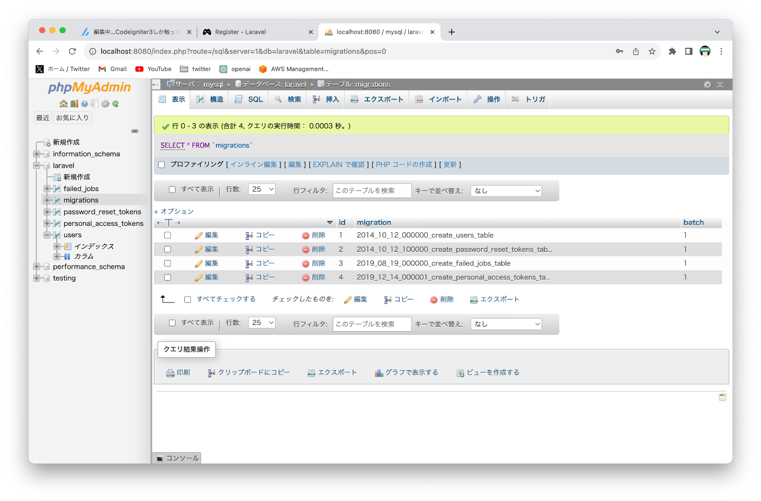Click edit pencil for row id 4

coord(198,278)
